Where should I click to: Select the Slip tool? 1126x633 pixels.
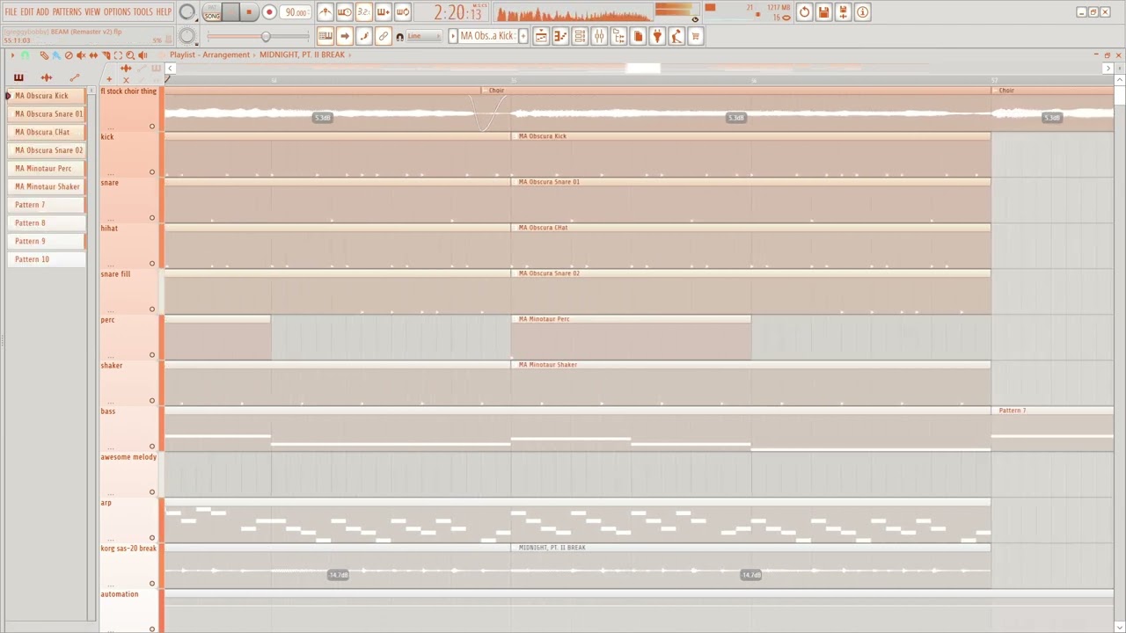point(93,55)
